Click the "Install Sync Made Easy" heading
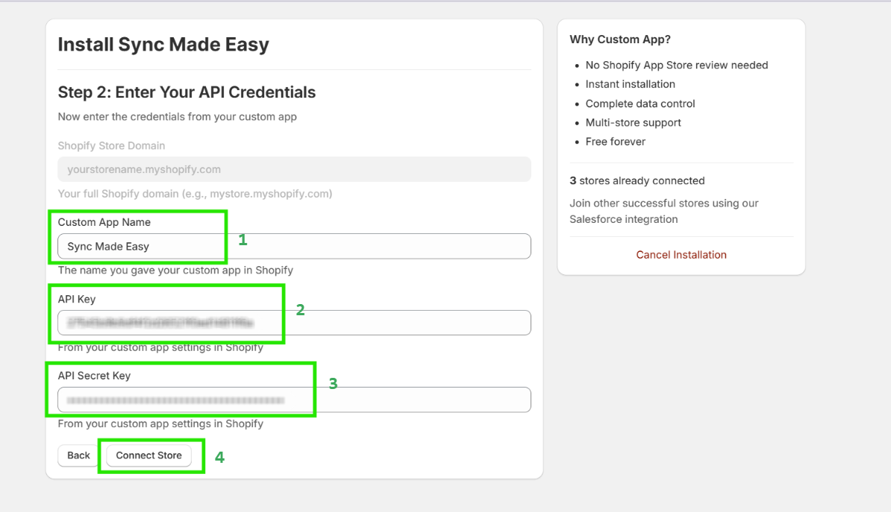The width and height of the screenshot is (891, 512). point(163,45)
